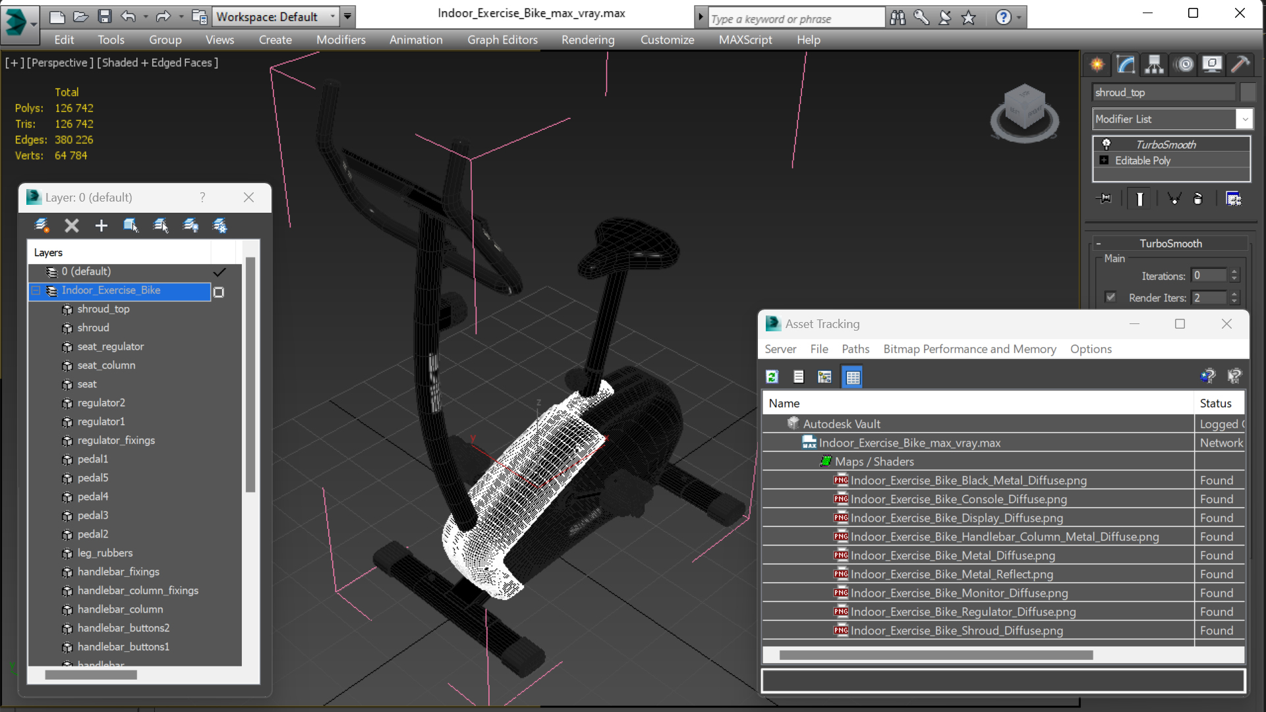Open the undo history dropdown arrow
The width and height of the screenshot is (1266, 712).
[x=145, y=16]
